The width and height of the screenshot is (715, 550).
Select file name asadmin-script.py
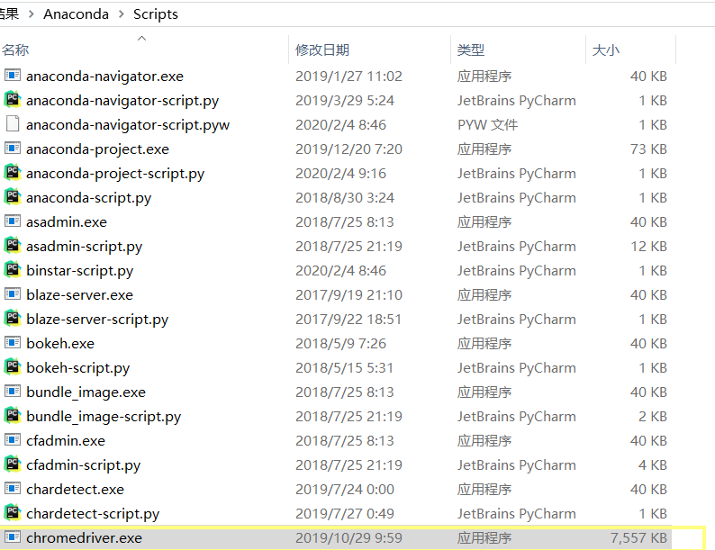(85, 247)
